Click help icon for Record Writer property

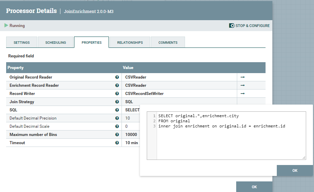pyautogui.click(x=117, y=94)
